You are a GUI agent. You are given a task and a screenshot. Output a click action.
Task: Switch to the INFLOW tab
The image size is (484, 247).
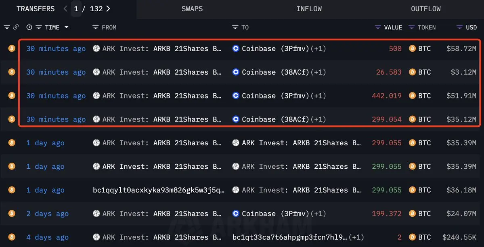309,9
